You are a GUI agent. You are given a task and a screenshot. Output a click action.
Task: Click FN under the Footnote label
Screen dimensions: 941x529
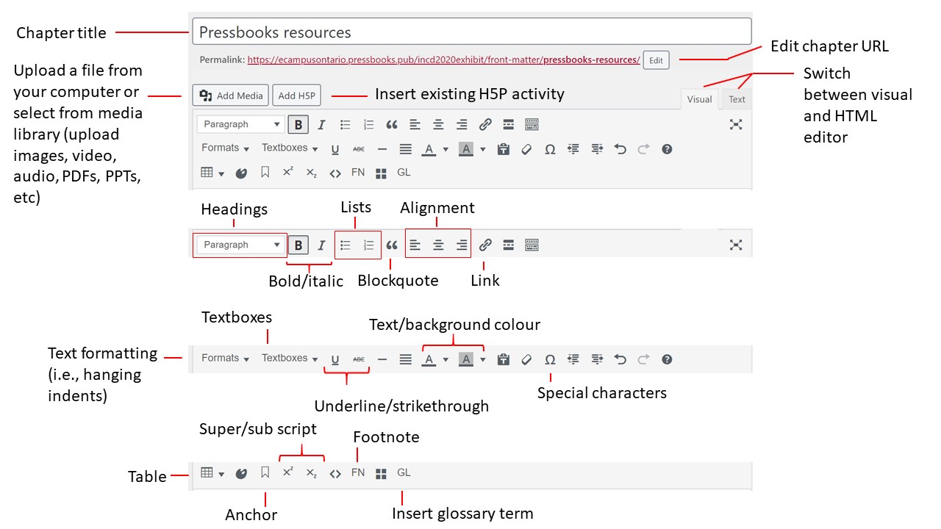(x=358, y=472)
